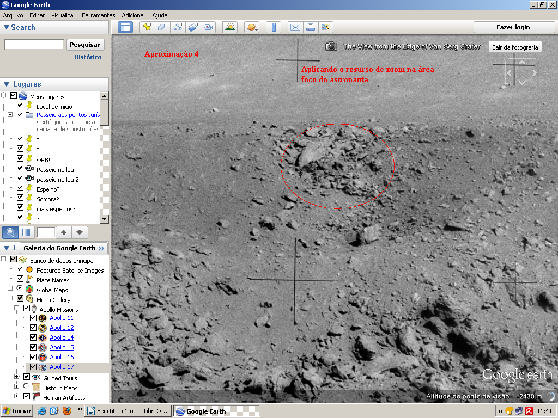Open the Apollo 17 link
The width and height of the screenshot is (558, 418).
(x=62, y=367)
